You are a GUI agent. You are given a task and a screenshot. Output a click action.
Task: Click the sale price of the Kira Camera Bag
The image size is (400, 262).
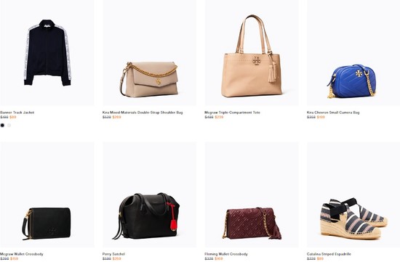(x=321, y=117)
